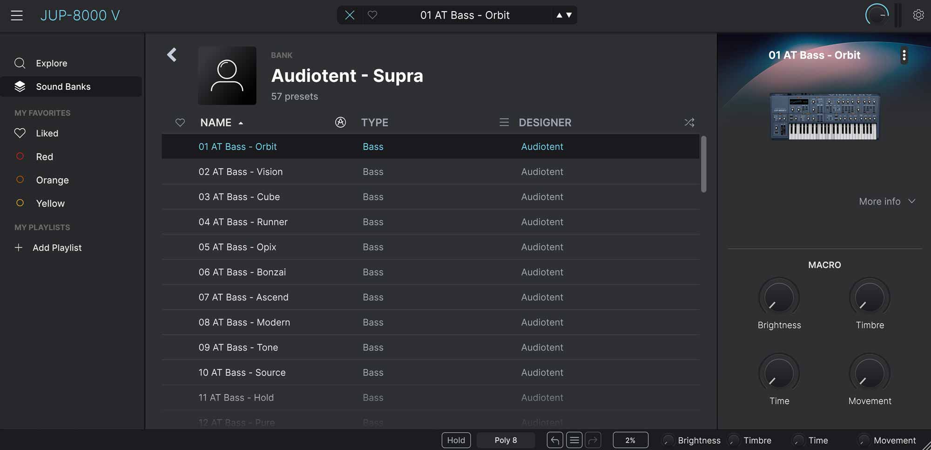Select preset 02 AT Bass - Vision
Screen dimensions: 931x450
pyautogui.click(x=431, y=172)
